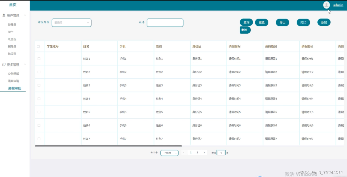
Task: Click the table horizontal scrollbar
Action: point(108,146)
